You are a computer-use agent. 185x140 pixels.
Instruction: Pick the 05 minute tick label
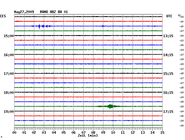(63, 133)
